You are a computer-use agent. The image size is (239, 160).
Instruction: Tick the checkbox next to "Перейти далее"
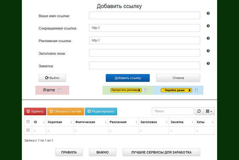[x=196, y=90]
